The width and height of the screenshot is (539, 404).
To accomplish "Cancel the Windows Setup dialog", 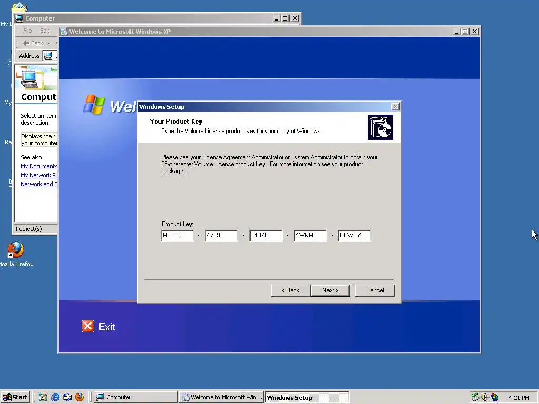I will click(375, 290).
